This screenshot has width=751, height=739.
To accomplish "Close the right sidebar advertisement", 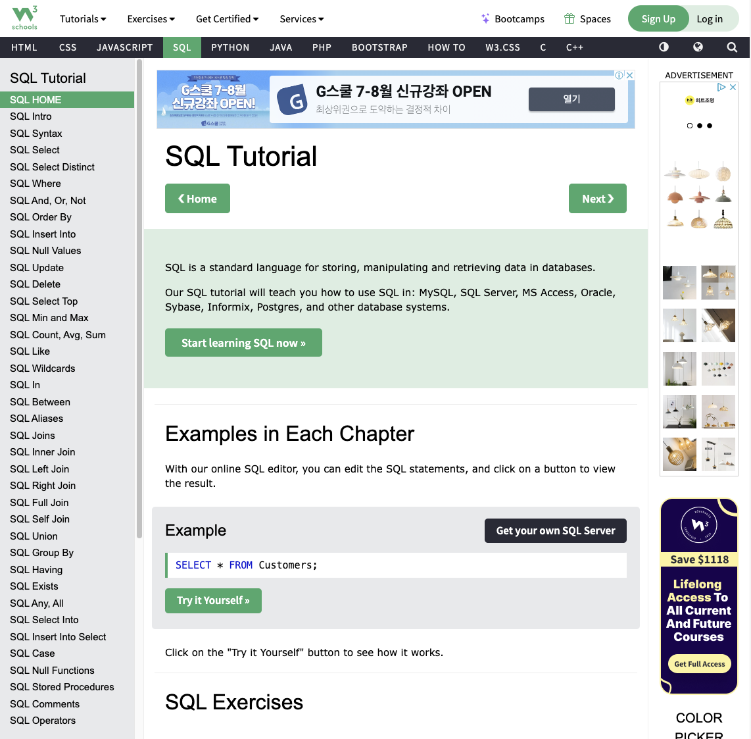I will [733, 88].
